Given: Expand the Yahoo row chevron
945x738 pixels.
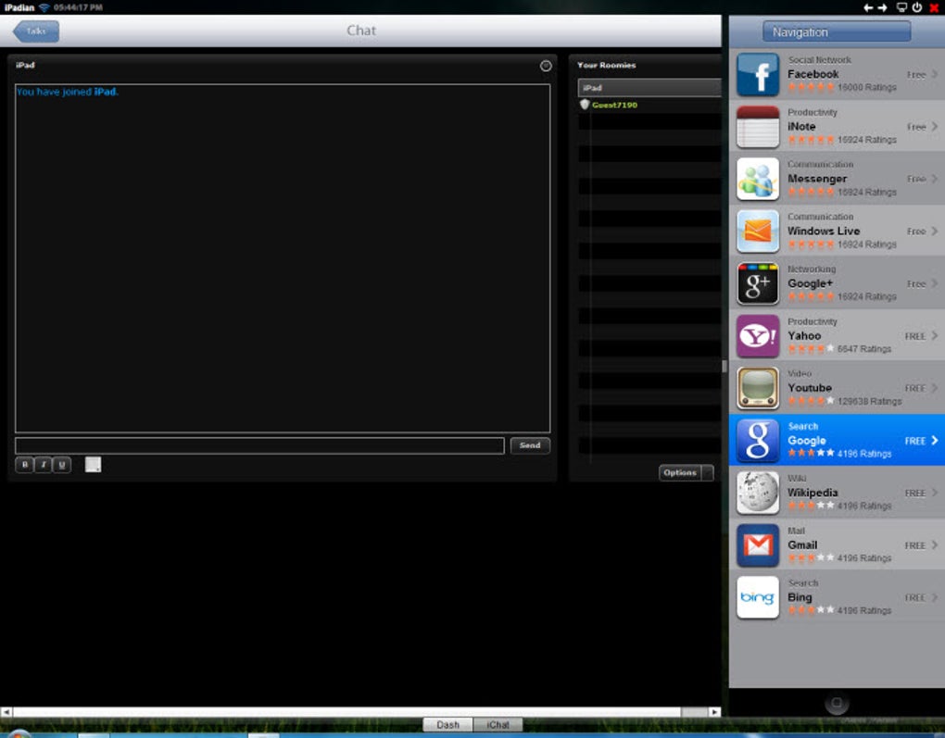Looking at the screenshot, I should (x=934, y=335).
